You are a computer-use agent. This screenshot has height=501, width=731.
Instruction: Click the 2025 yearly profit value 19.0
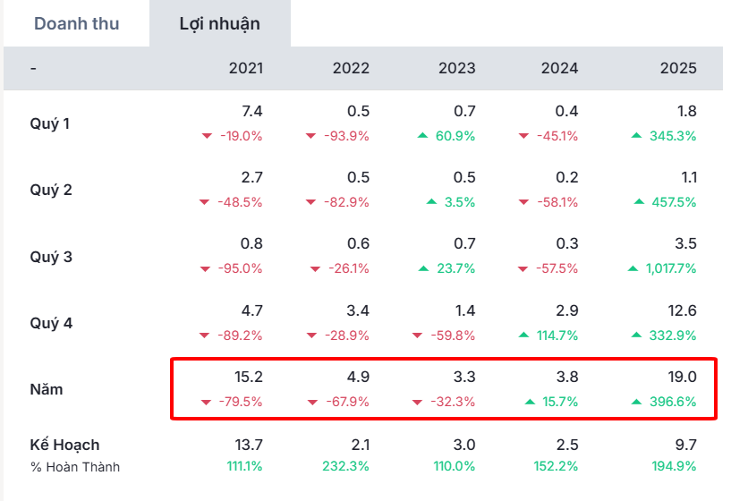680,378
